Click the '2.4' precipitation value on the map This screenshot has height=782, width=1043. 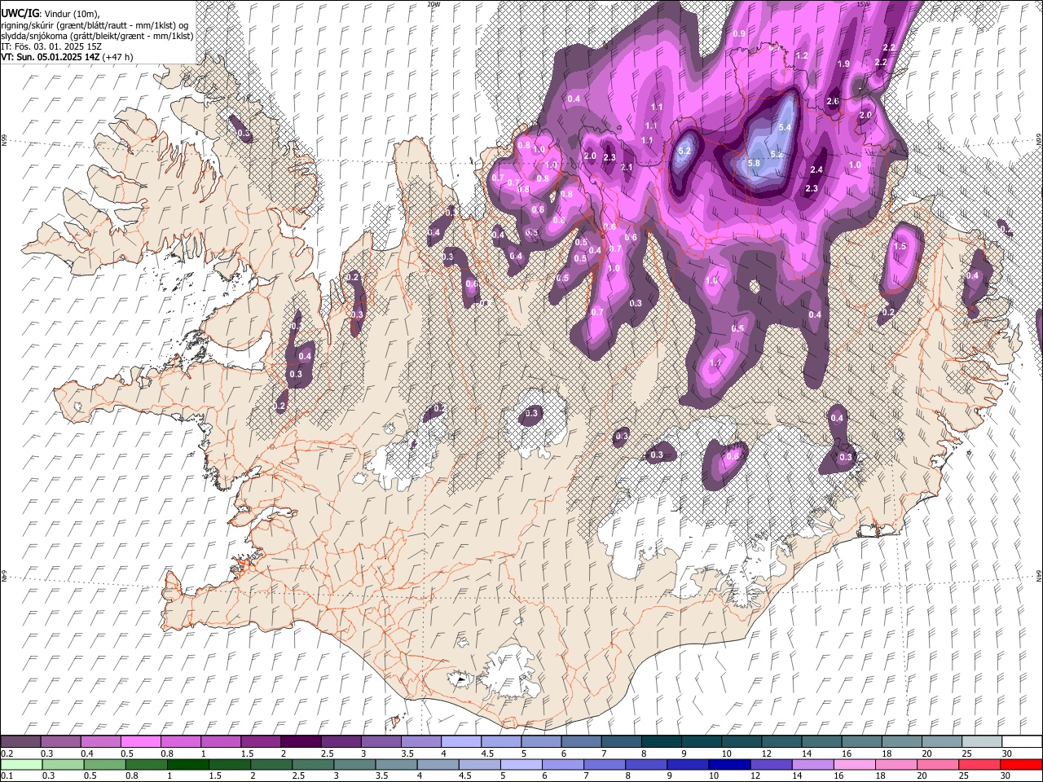click(816, 170)
